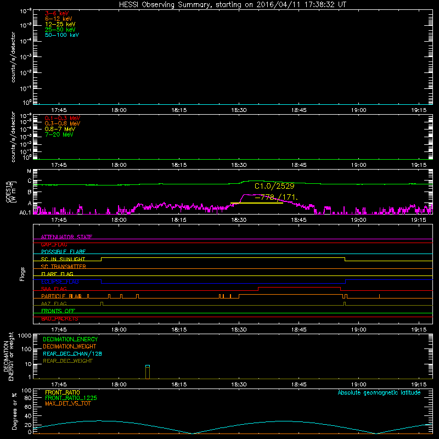Viewport: 439px width, 439px height.
Task: Select the BAD_PACKETS label
Action: [x=60, y=319]
